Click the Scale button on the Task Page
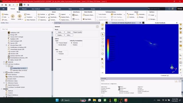Screen dimensions: 183x103 click(x=60, y=32)
